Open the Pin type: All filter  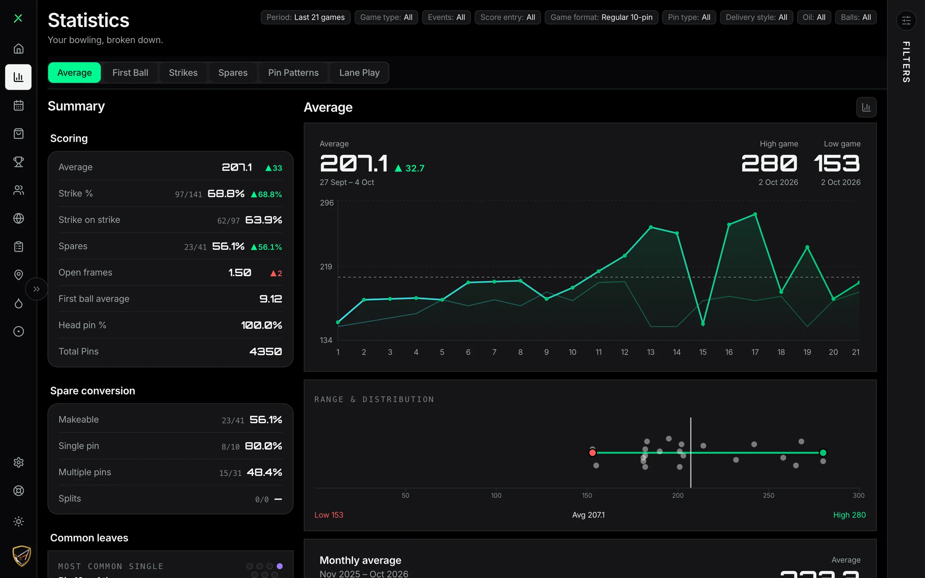(689, 17)
